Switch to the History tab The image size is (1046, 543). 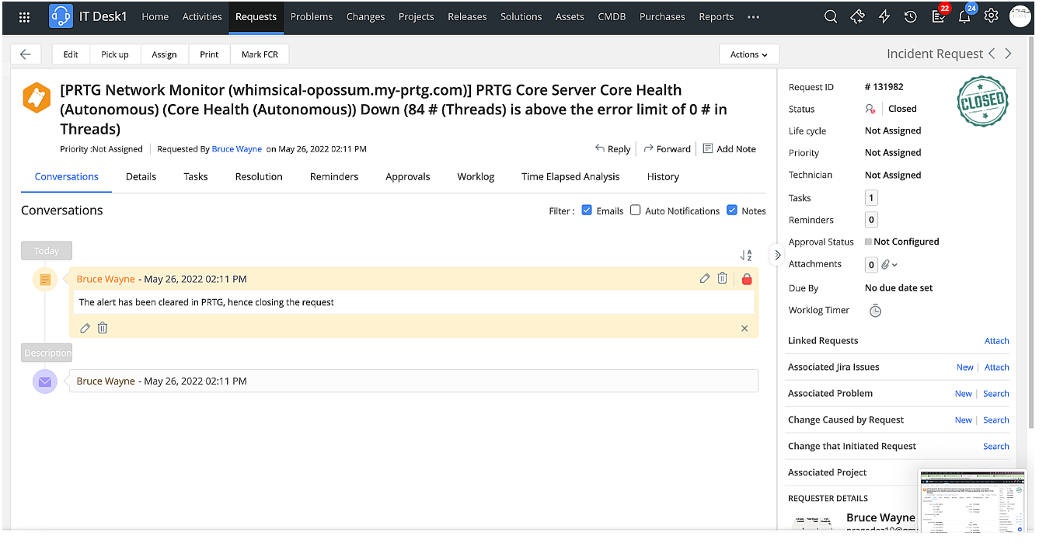(x=663, y=176)
